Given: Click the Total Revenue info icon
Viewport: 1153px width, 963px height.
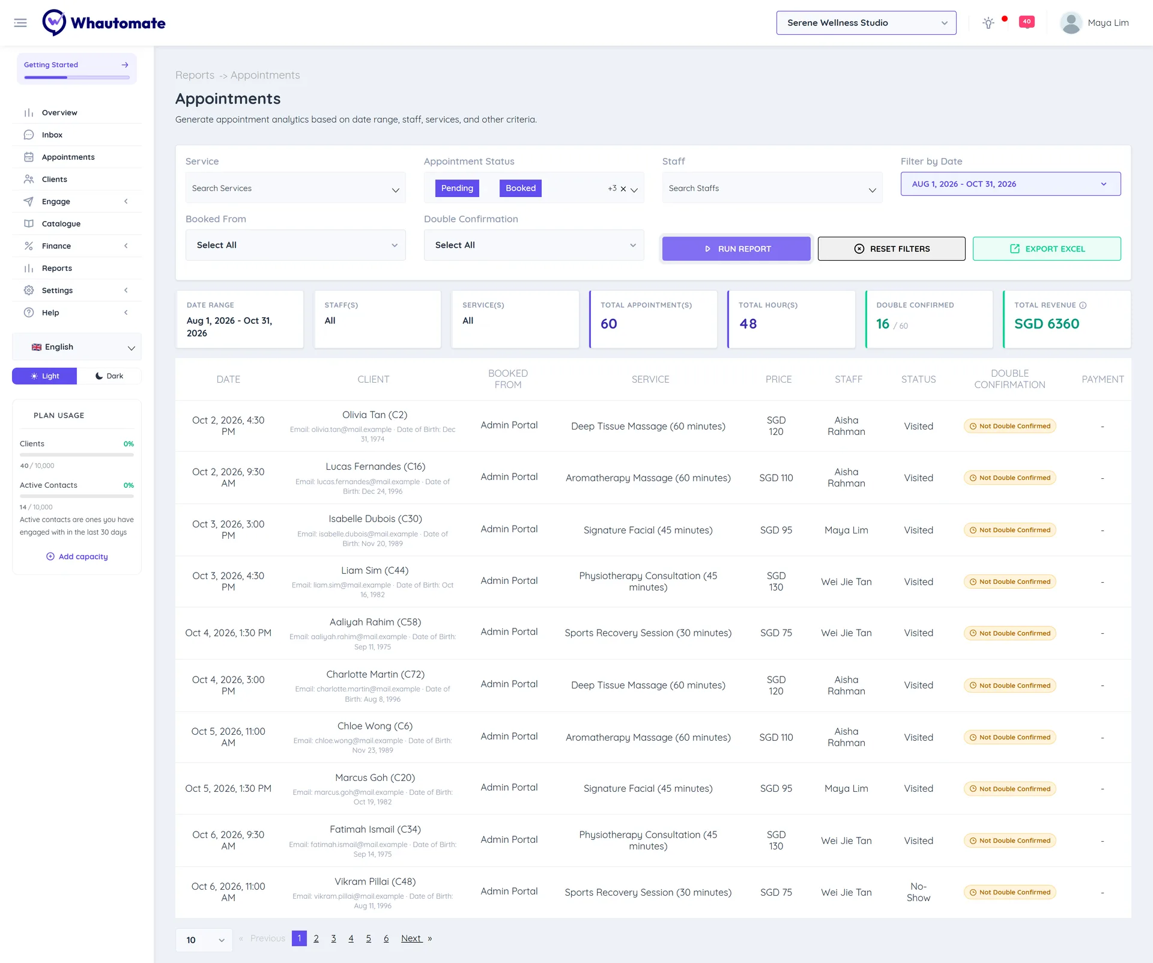Looking at the screenshot, I should click(x=1083, y=305).
